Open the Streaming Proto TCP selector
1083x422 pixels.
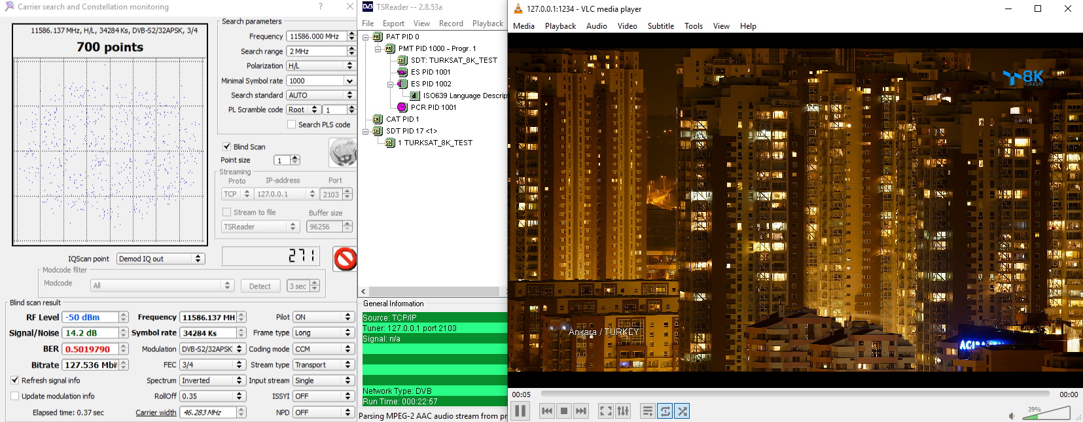(x=237, y=194)
